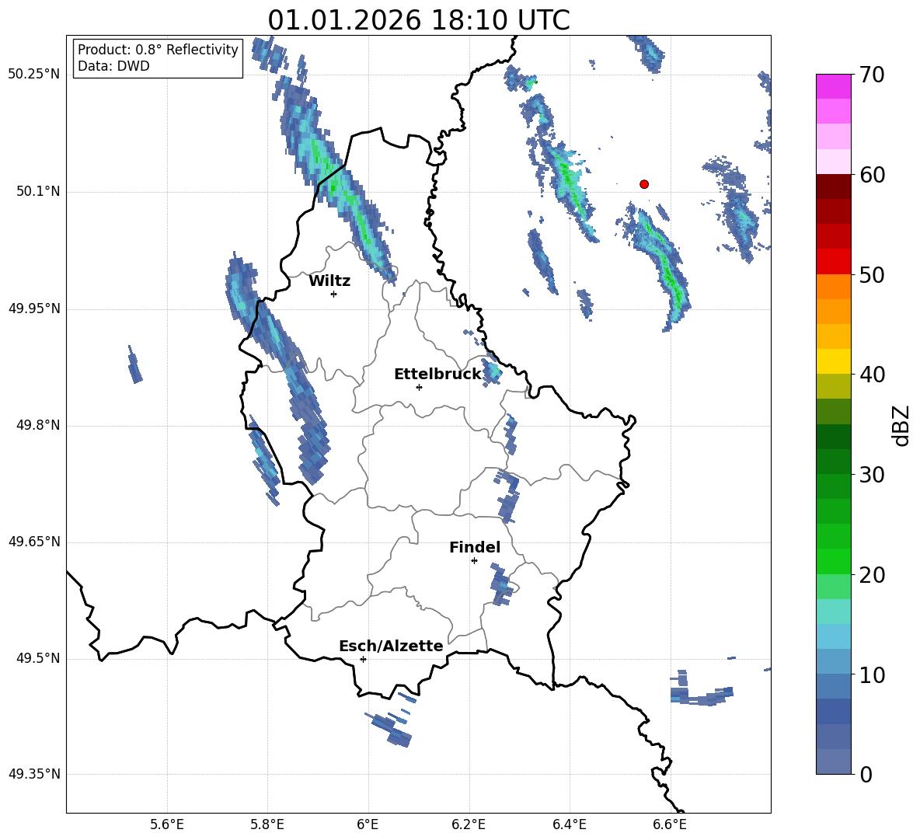Click the Wiltz station cross marker
The image size is (920, 840).
point(334,294)
